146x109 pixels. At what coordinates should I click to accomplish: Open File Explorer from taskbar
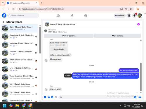click(17, 106)
